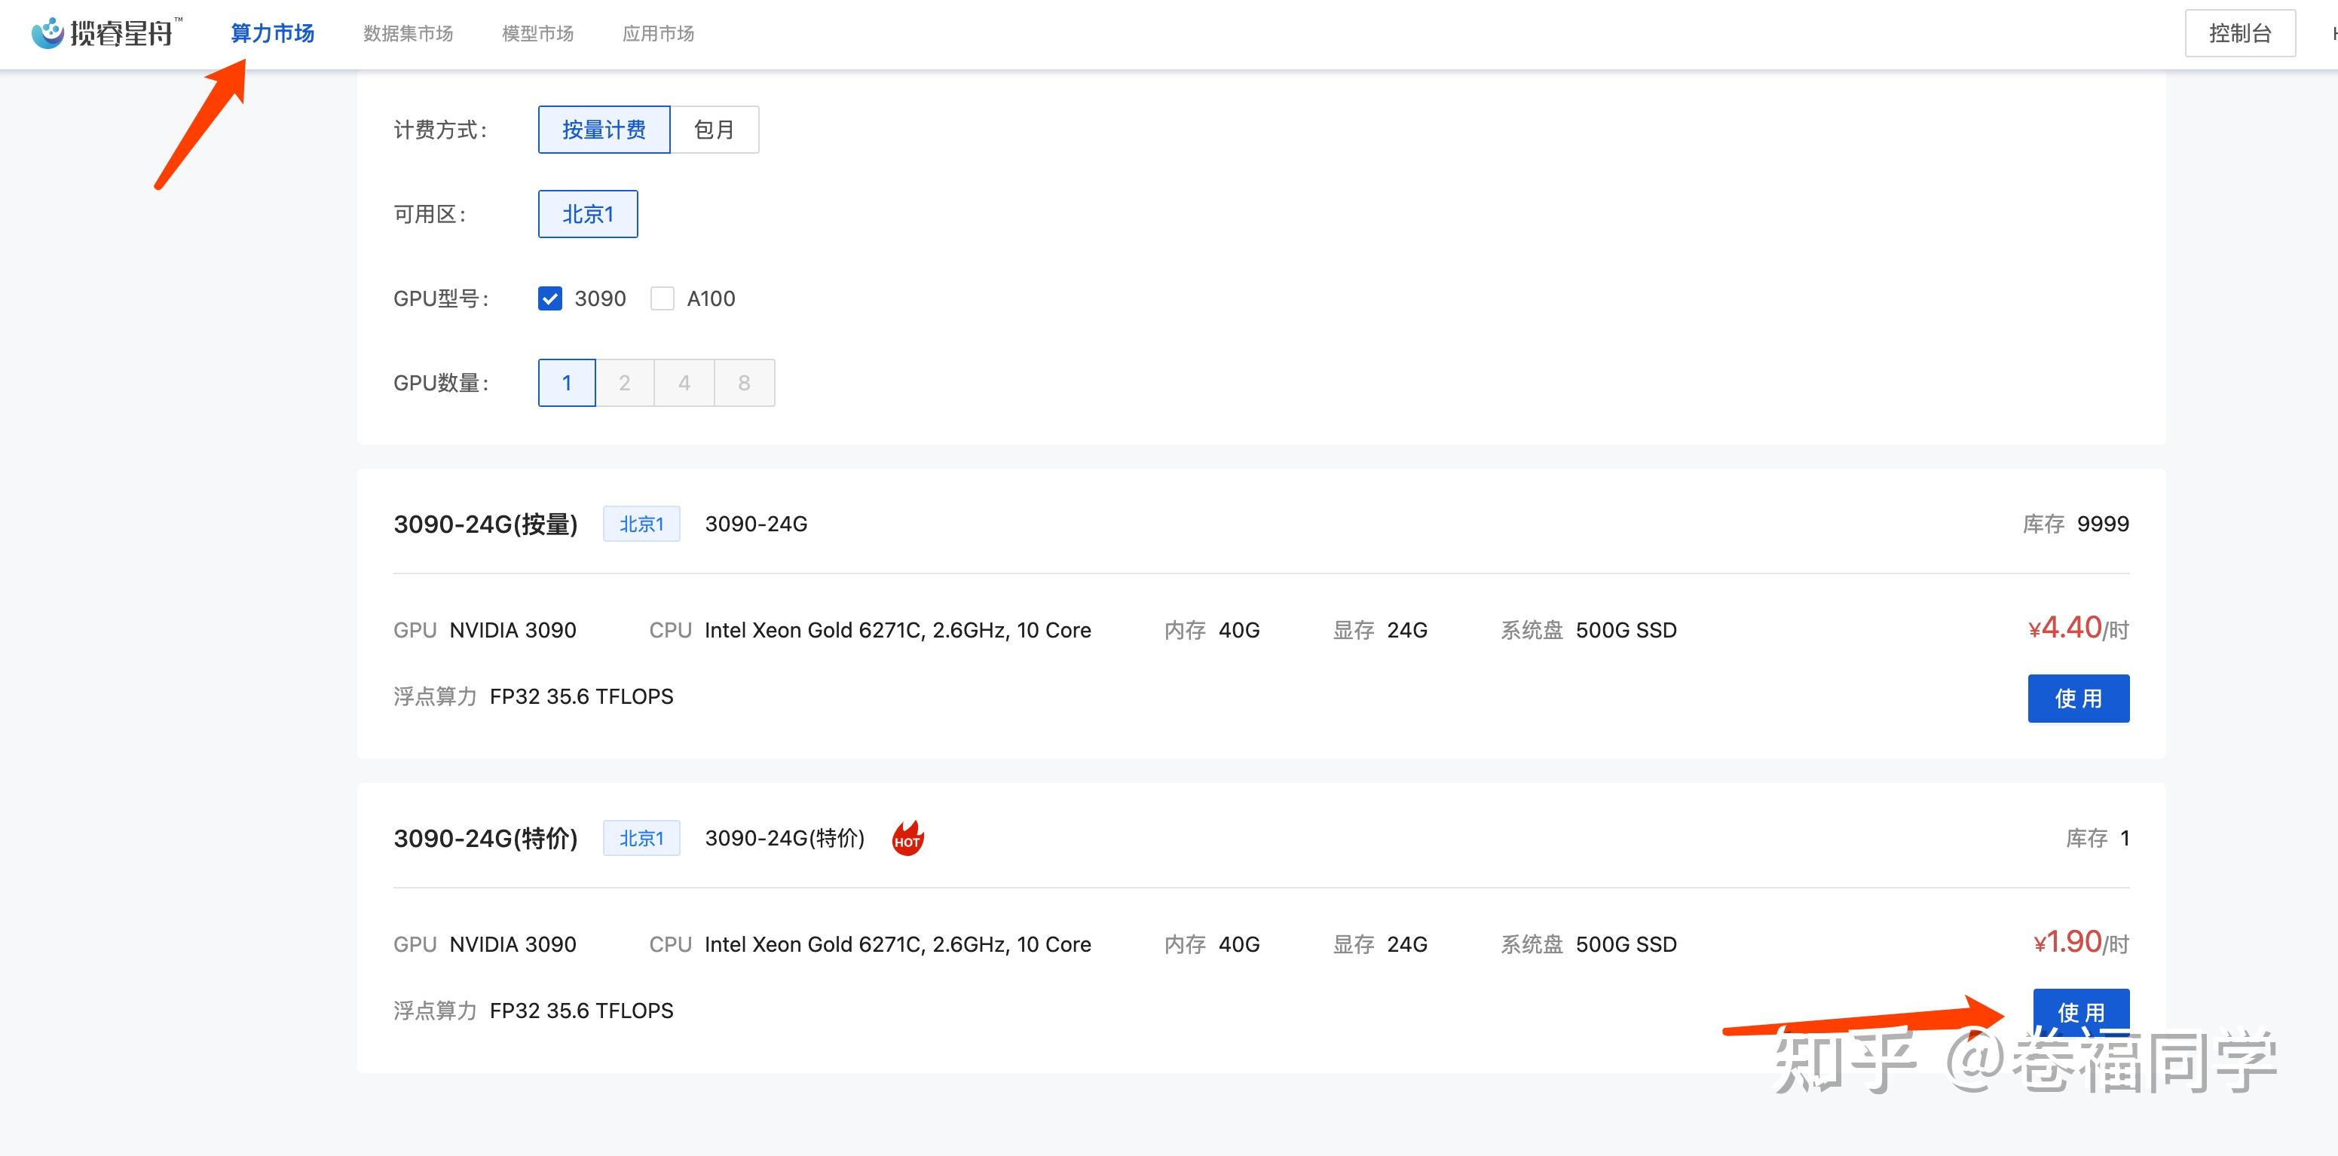Click the red HOT flame icon

907,837
